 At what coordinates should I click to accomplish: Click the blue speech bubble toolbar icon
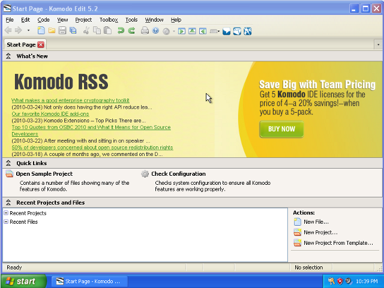point(226,31)
